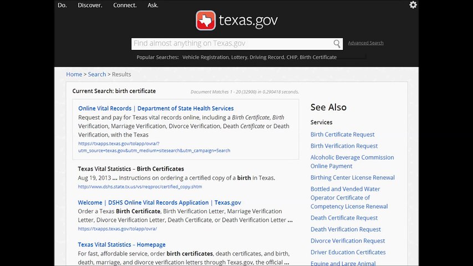Select CHIP popular search
Screen dimensions: 473x266
click(x=292, y=57)
